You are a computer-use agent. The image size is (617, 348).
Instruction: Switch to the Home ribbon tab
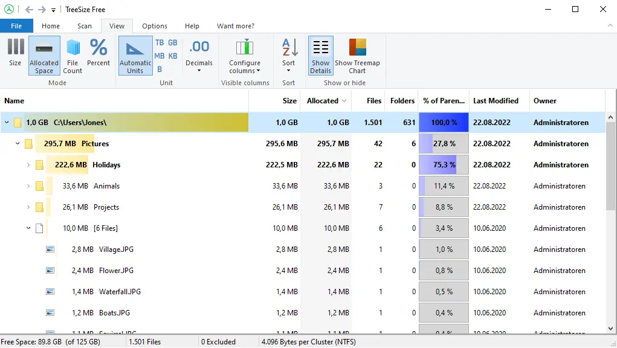[x=50, y=26]
